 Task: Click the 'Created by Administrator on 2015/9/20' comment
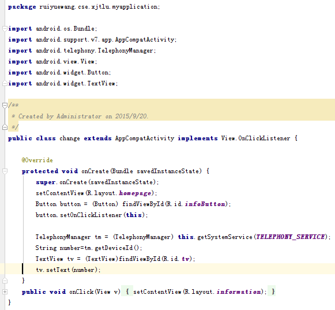[x=83, y=116]
